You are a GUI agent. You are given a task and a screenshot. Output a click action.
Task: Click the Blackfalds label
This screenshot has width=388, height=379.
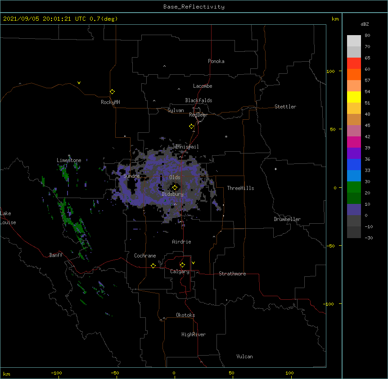click(199, 100)
